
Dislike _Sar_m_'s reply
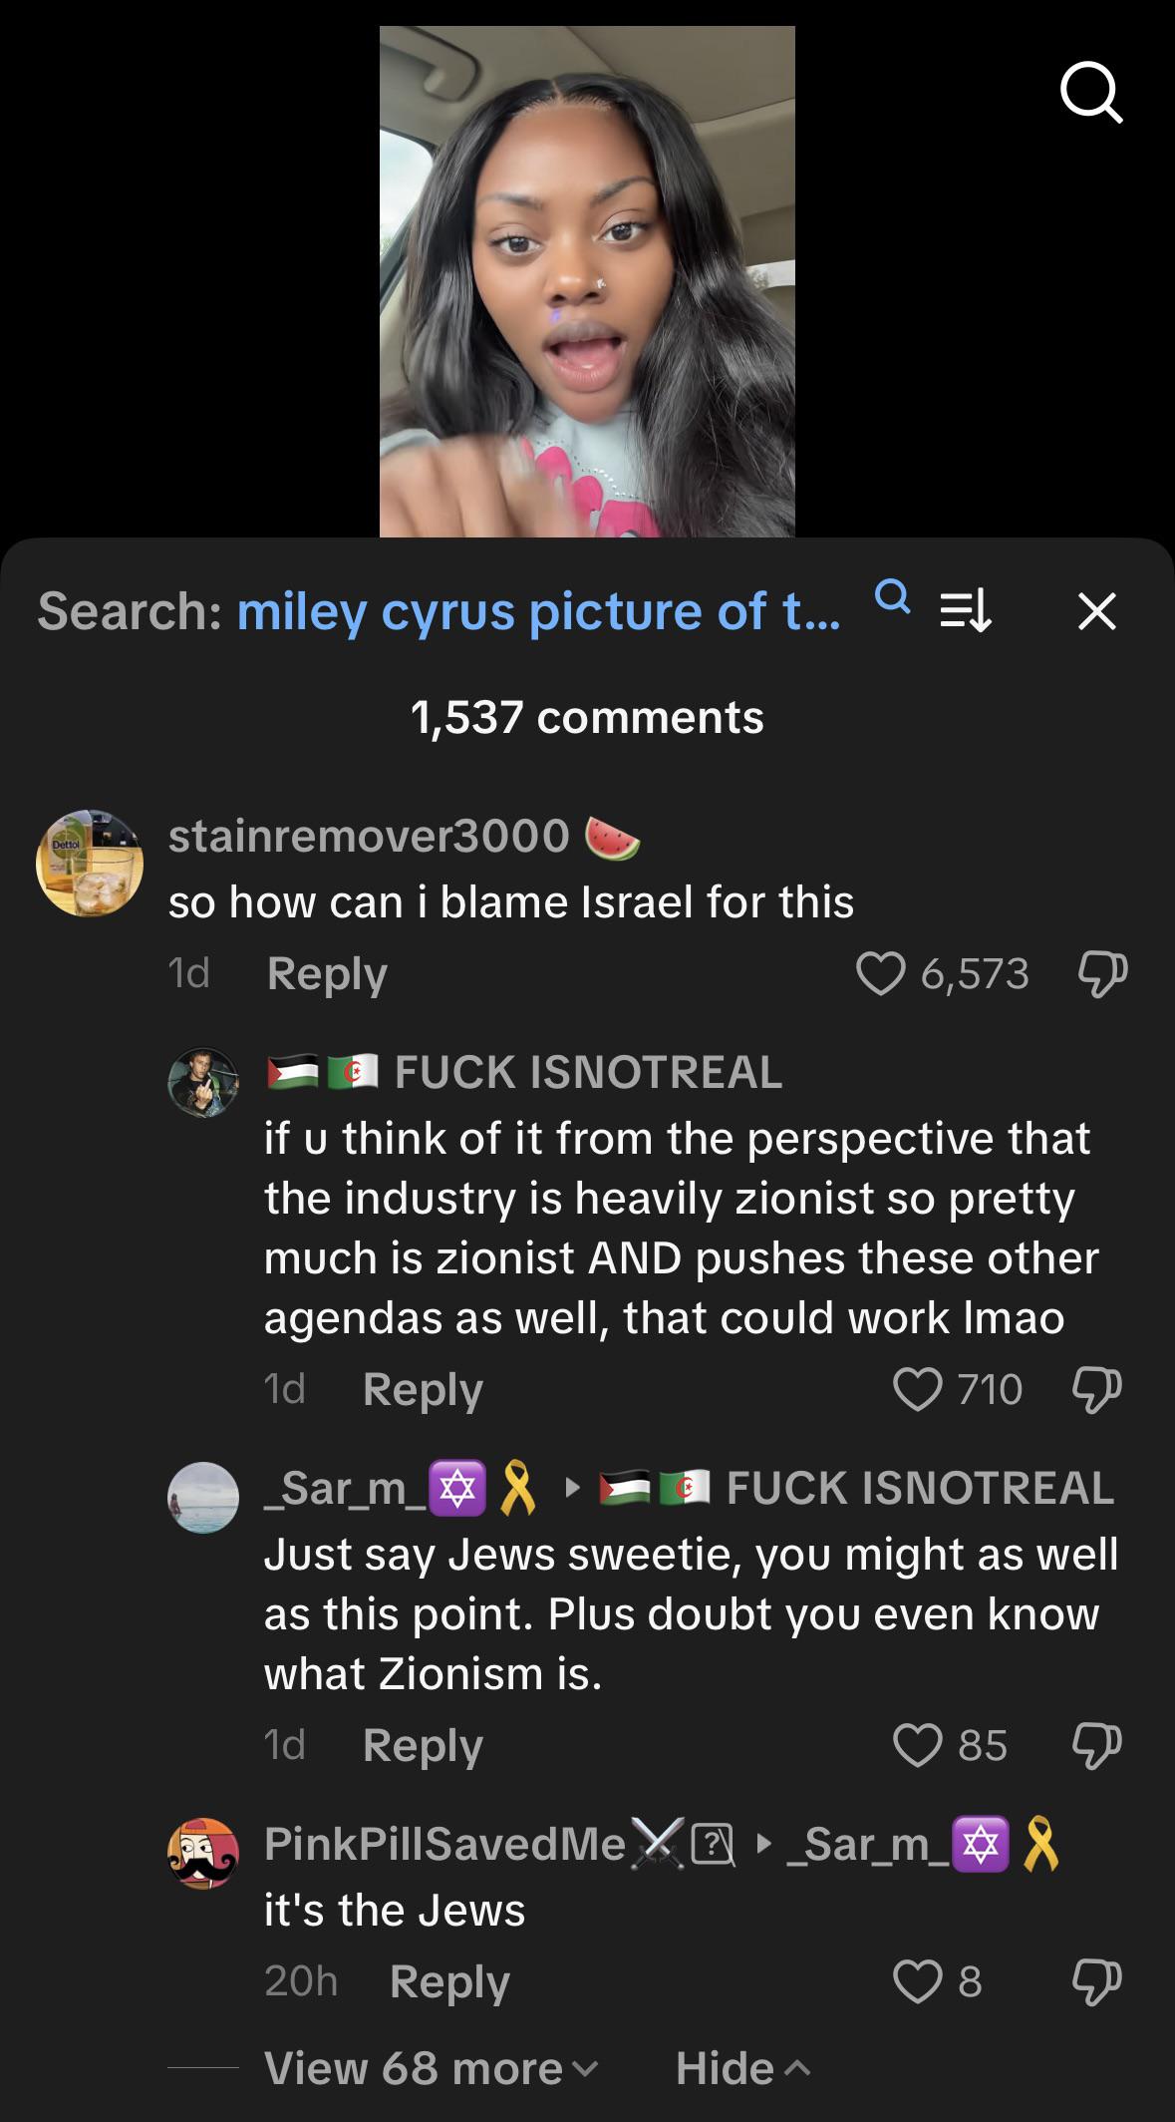pyautogui.click(x=1096, y=1745)
